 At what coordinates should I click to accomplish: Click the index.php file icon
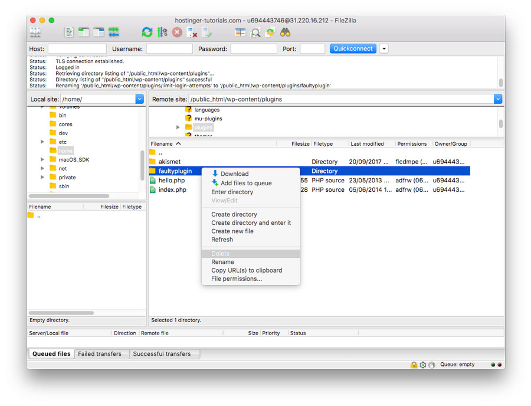[153, 189]
